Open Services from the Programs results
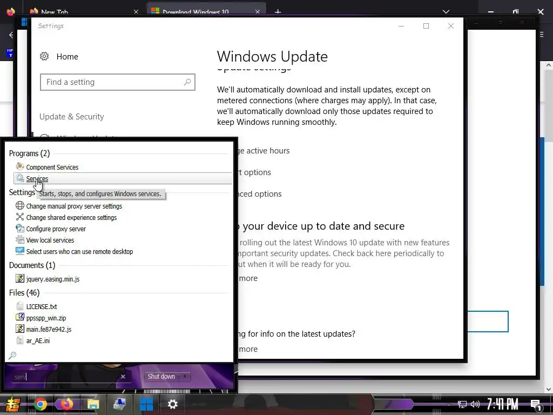This screenshot has width=553, height=415. pyautogui.click(x=123, y=178)
